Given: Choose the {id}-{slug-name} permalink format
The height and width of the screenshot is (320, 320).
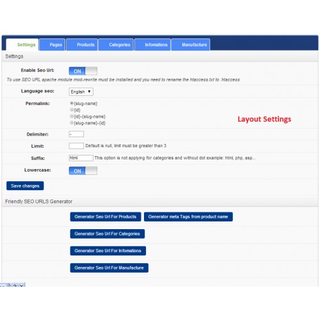Looking at the screenshot, I should [x=72, y=116].
